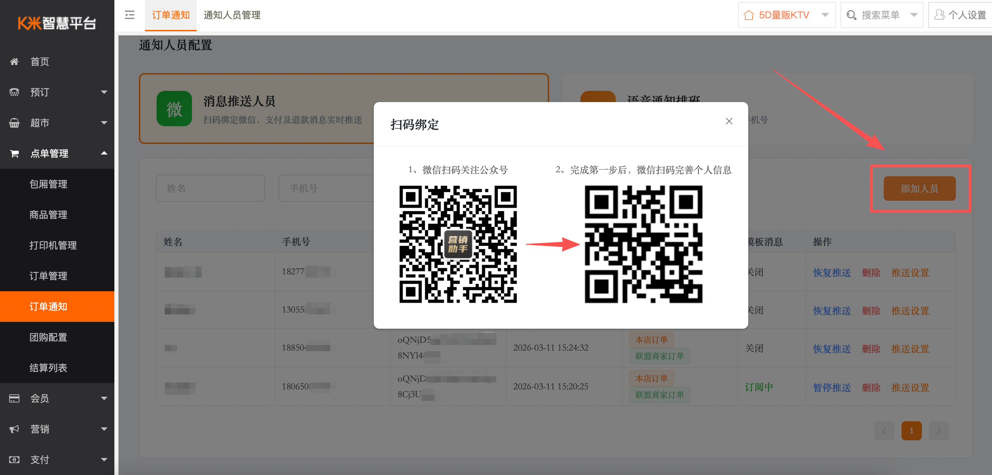Click the 手机号 search input field
The image size is (992, 475).
326,188
